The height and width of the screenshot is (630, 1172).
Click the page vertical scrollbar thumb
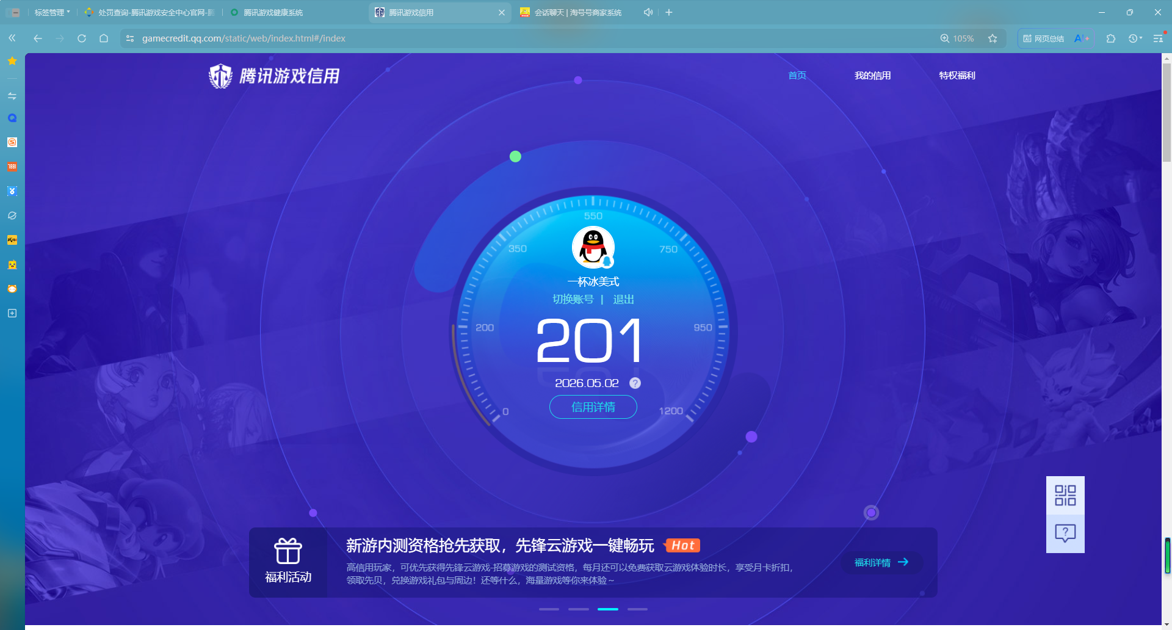[1167, 113]
